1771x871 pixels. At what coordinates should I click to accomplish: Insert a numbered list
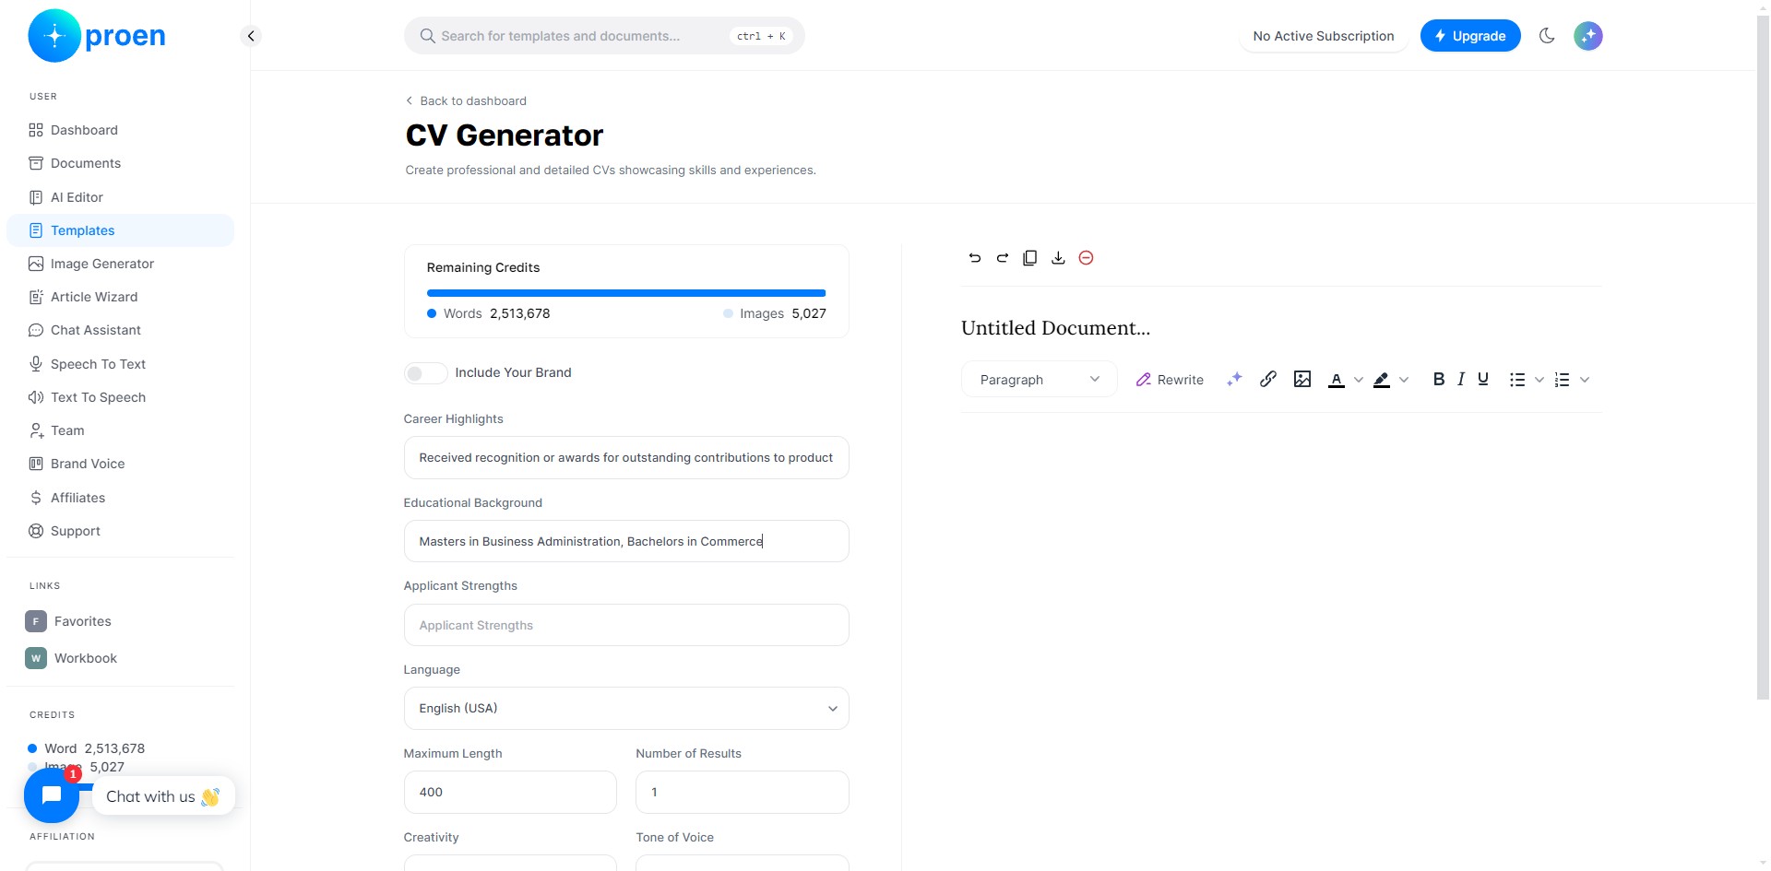coord(1562,380)
